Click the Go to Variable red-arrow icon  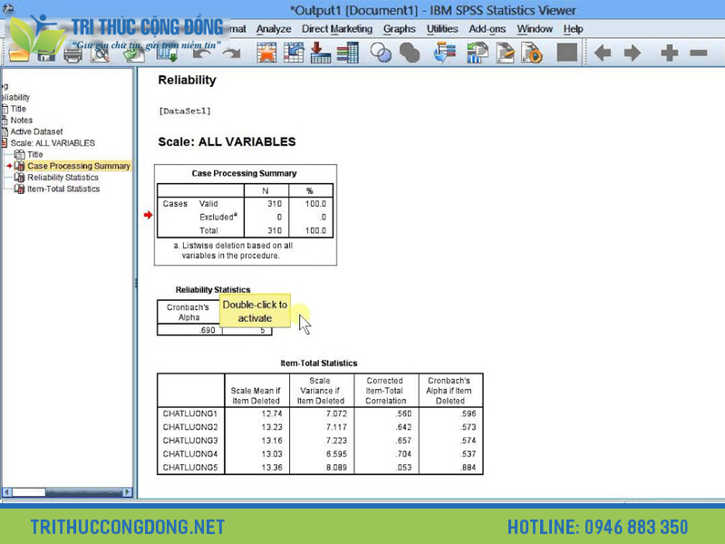point(320,53)
